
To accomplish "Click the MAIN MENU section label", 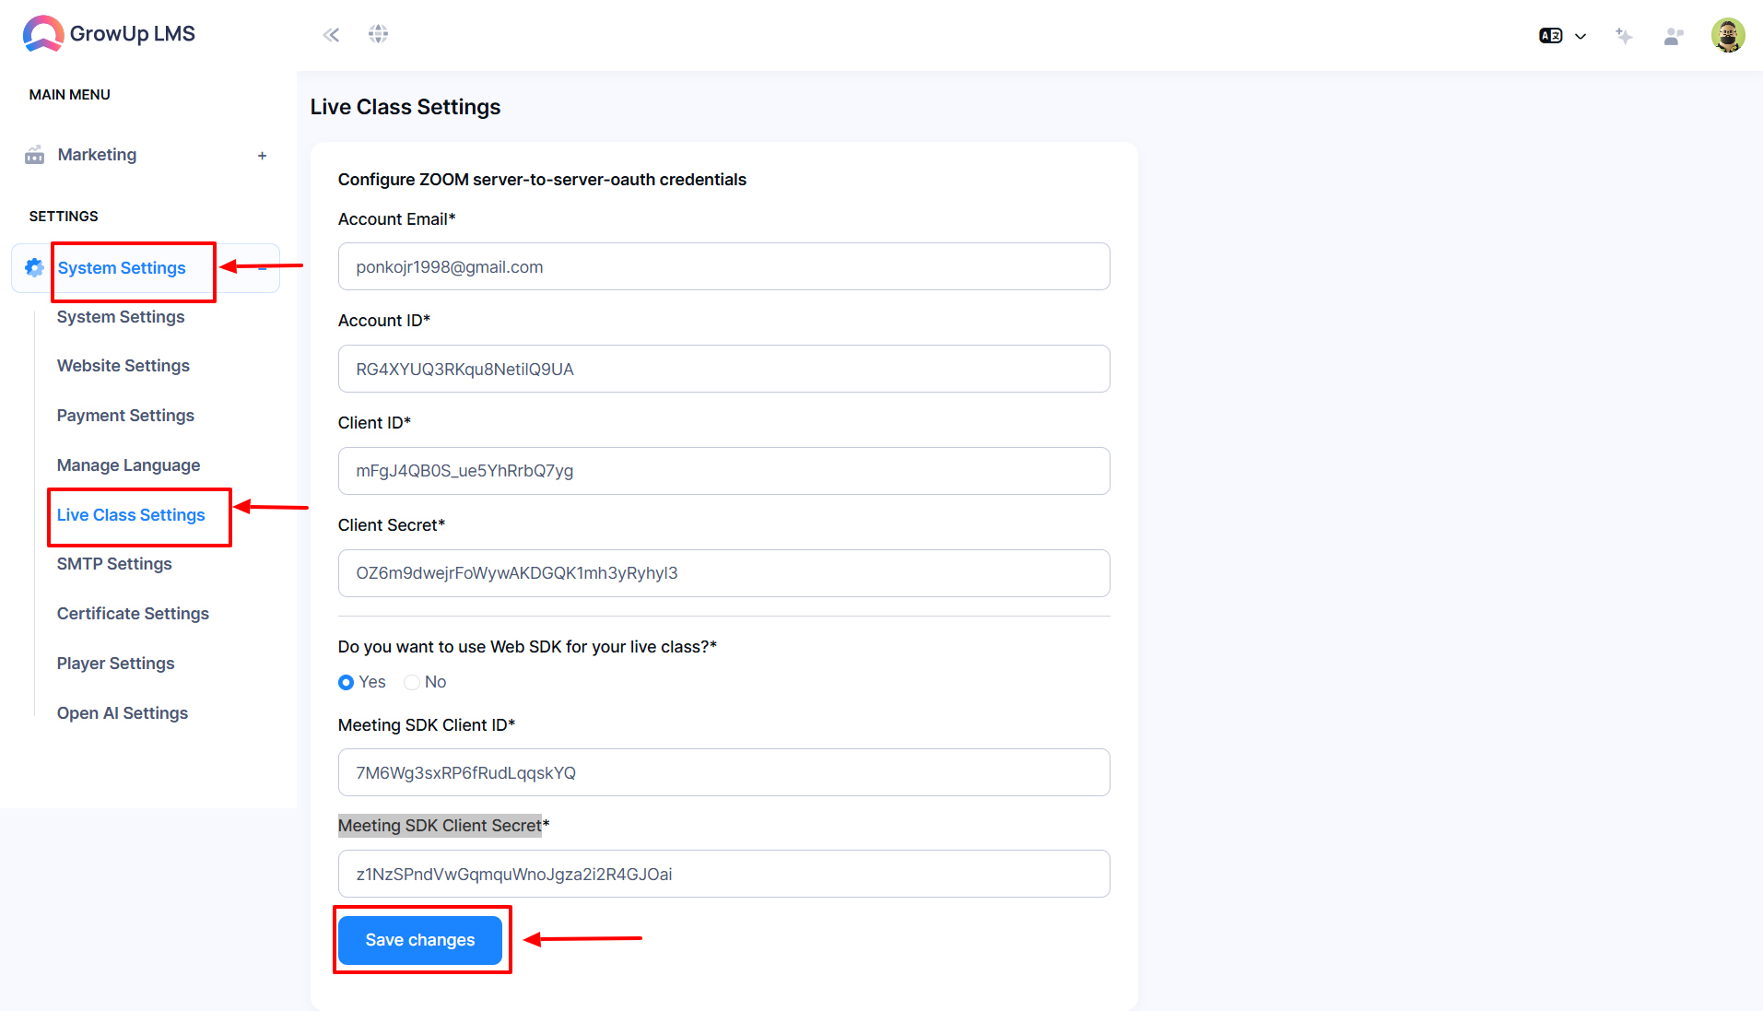I will tap(70, 95).
